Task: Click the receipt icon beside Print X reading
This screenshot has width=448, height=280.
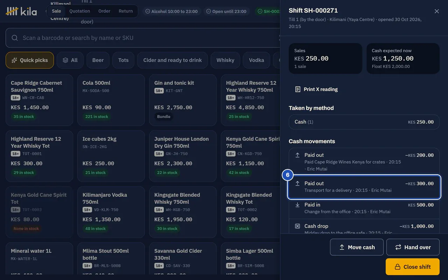Action: coord(298,89)
